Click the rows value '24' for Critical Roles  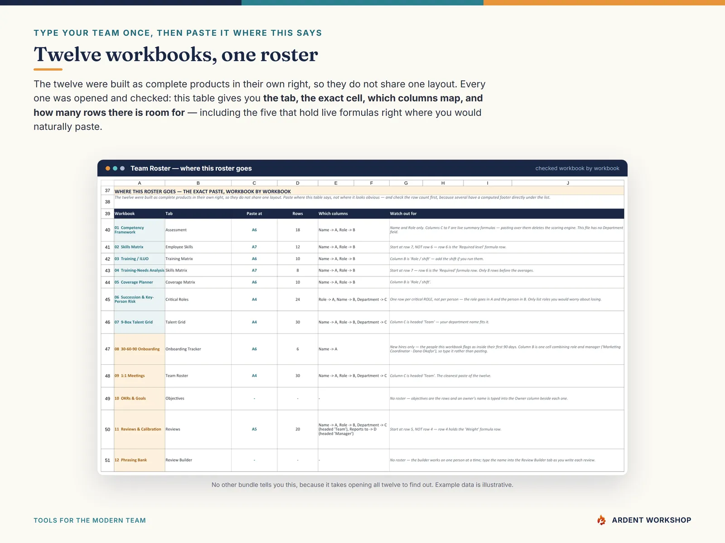[298, 300]
